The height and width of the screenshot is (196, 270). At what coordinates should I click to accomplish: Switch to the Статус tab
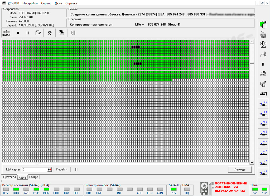point(33,177)
